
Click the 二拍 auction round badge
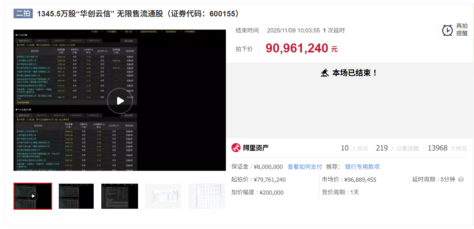(x=23, y=14)
